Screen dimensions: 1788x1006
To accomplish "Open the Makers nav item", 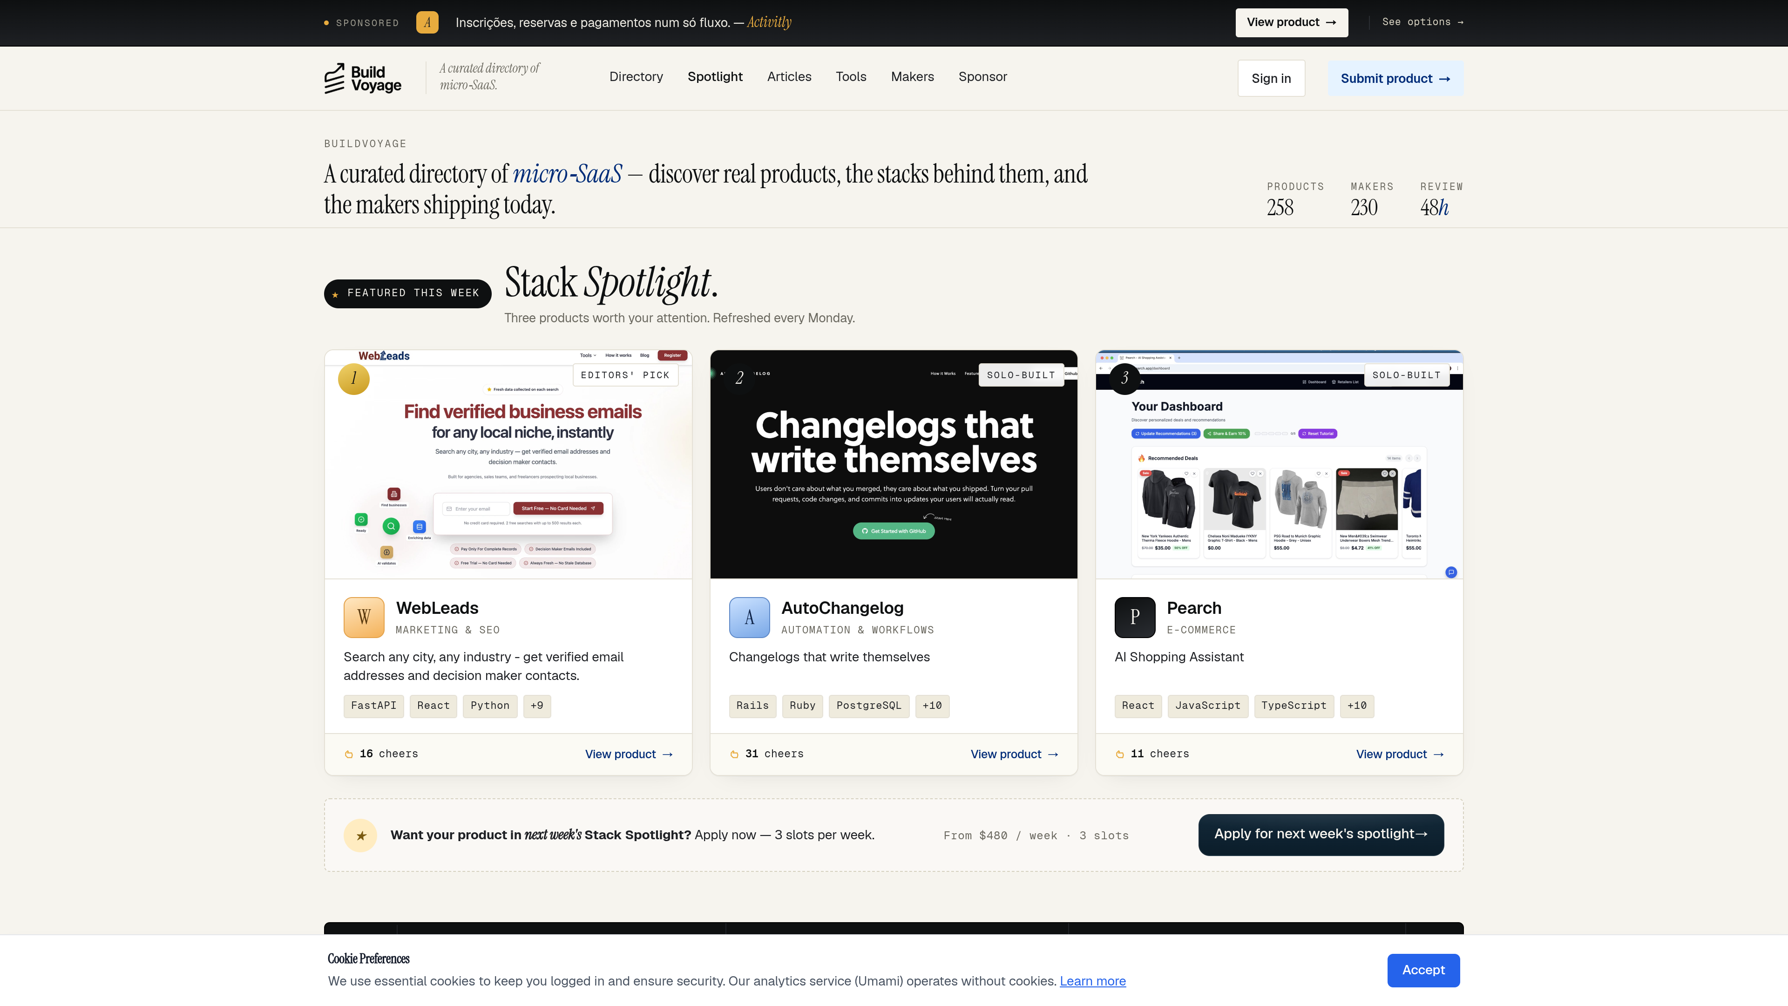I will pyautogui.click(x=912, y=76).
